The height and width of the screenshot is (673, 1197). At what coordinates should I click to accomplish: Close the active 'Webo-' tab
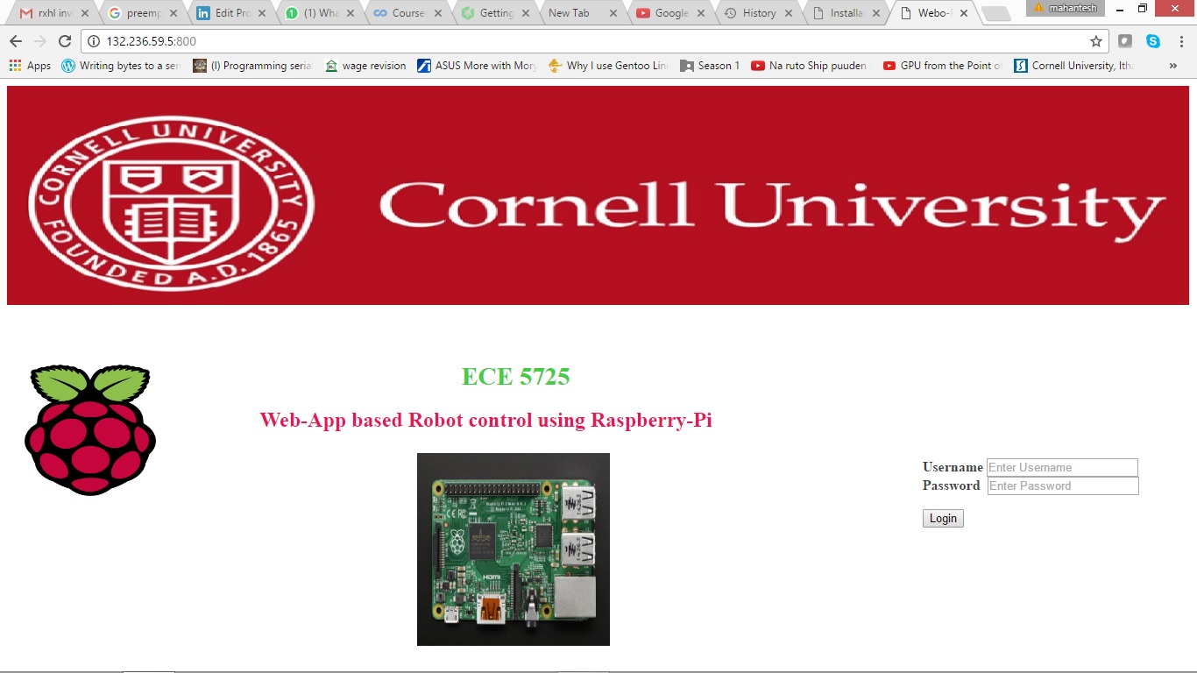[964, 13]
